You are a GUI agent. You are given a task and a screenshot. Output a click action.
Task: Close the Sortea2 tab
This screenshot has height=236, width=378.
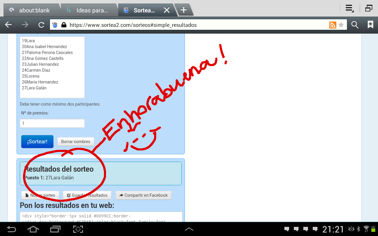[167, 10]
